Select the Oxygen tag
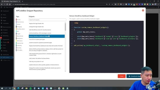The image size is (160, 90). (x=18, y=34)
